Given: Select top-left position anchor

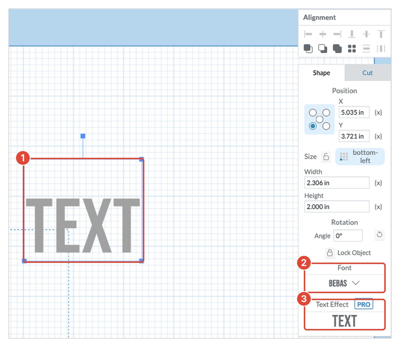Looking at the screenshot, I should [x=313, y=113].
